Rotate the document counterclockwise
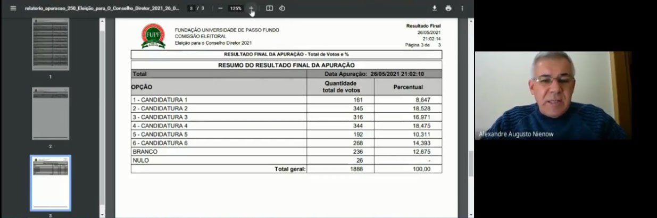The image size is (657, 218). [x=282, y=9]
